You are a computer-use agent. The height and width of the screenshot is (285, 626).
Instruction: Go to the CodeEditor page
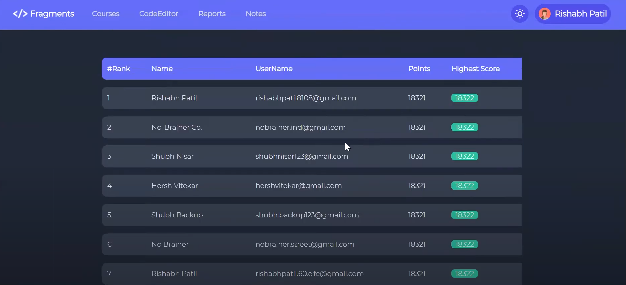[159, 14]
